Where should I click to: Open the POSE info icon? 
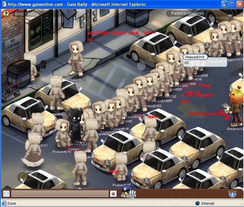point(233,193)
